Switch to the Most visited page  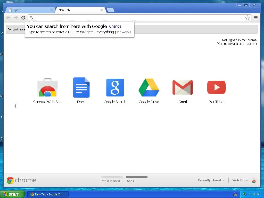tap(111, 181)
